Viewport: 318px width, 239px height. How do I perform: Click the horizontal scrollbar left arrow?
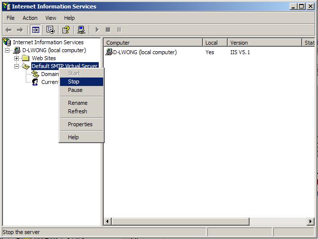[x=108, y=221]
